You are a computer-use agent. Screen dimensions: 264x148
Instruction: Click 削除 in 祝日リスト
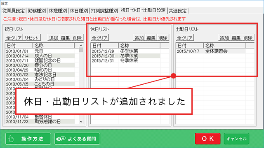point(77,38)
